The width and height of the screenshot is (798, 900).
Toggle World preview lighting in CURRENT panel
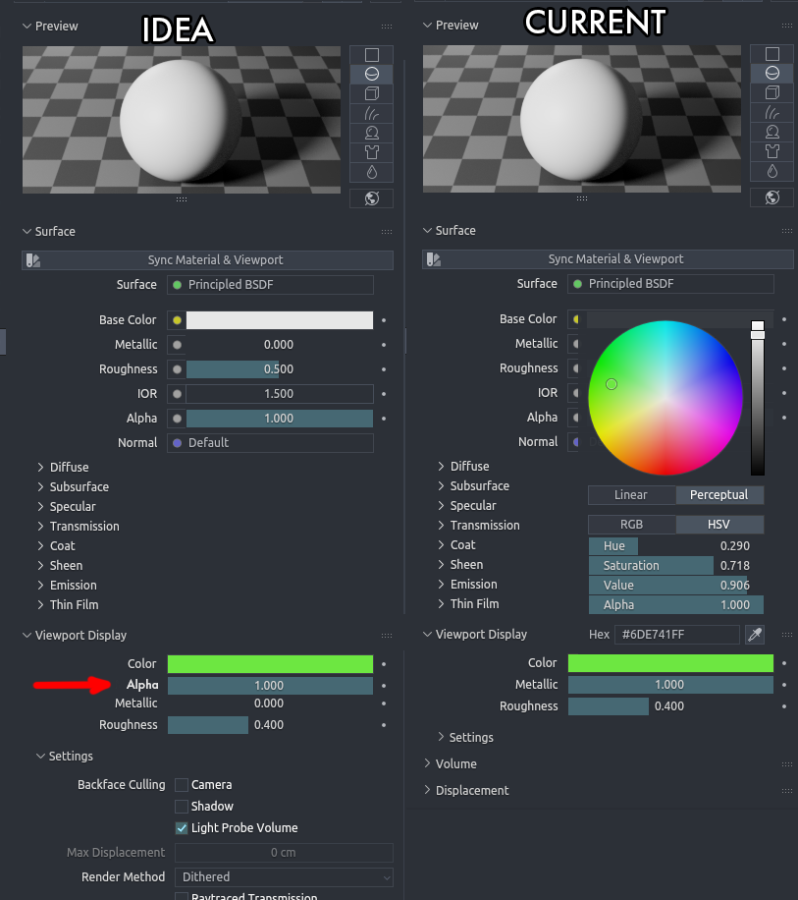tap(772, 197)
